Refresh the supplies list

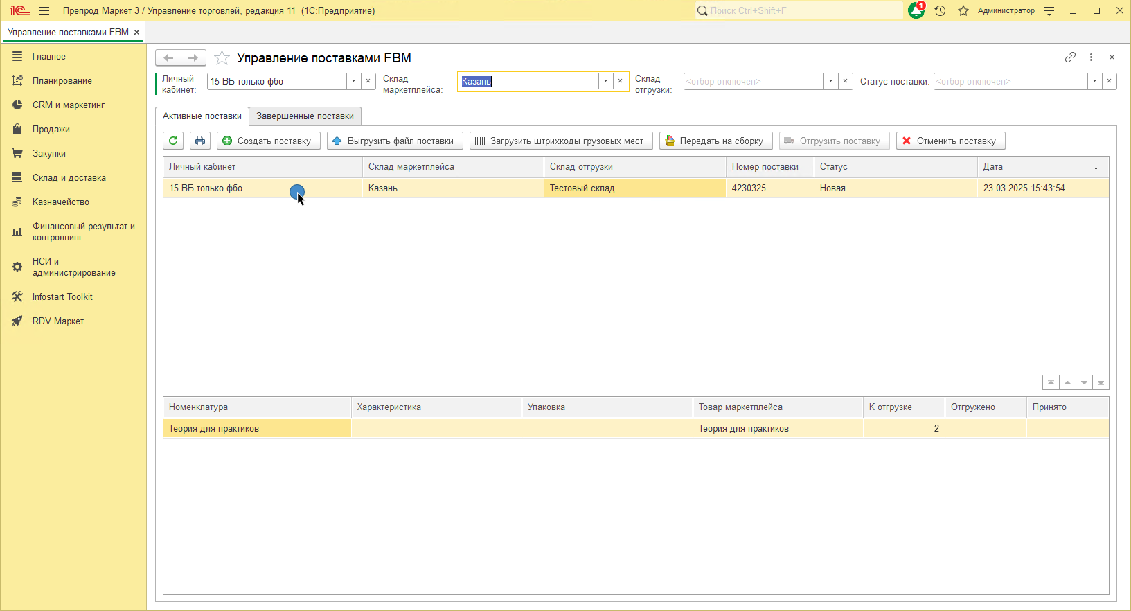(x=173, y=141)
